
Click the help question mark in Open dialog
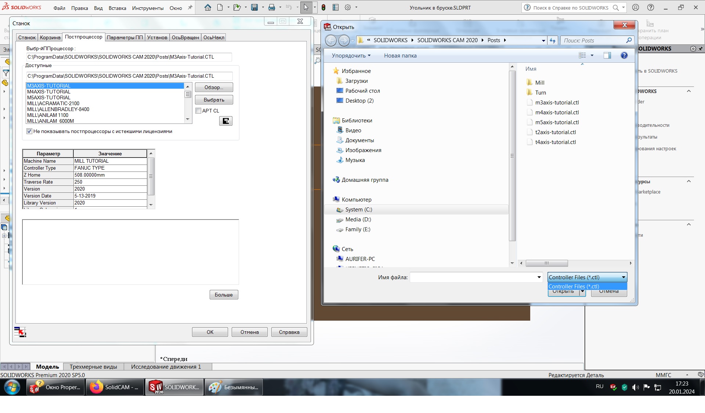(624, 55)
